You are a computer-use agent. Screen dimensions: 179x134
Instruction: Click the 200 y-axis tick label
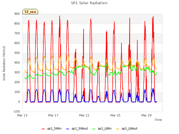17,82
